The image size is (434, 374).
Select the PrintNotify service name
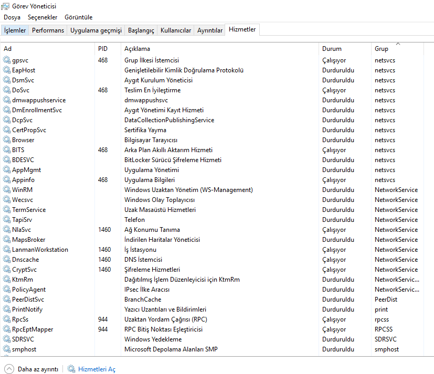[x=27, y=309]
